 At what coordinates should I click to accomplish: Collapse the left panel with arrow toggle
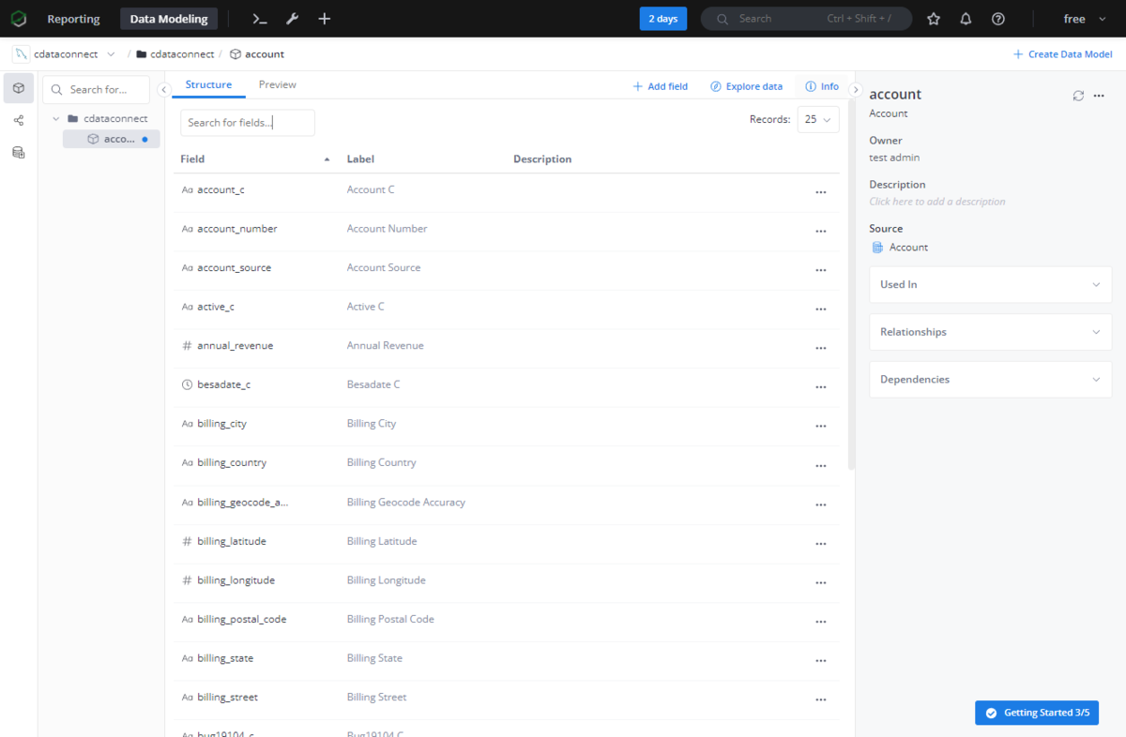click(x=163, y=89)
